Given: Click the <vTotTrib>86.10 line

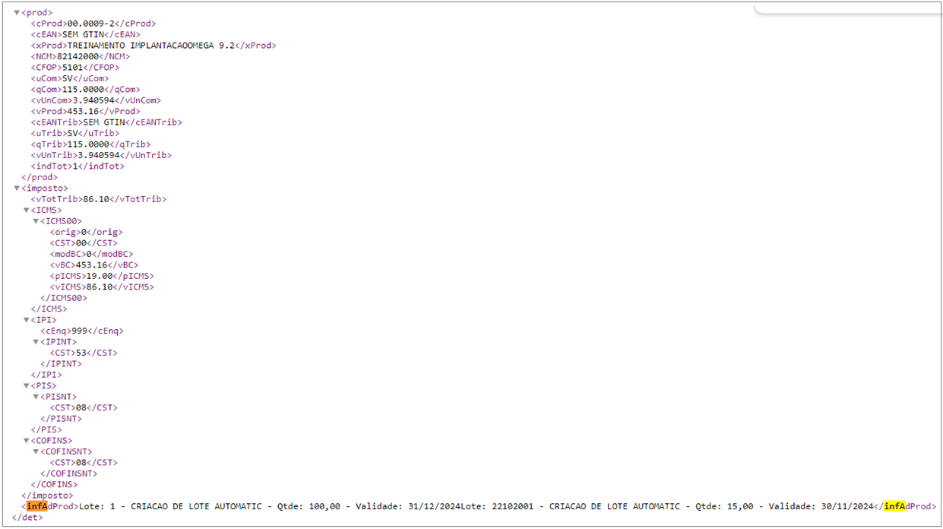Looking at the screenshot, I should (99, 199).
